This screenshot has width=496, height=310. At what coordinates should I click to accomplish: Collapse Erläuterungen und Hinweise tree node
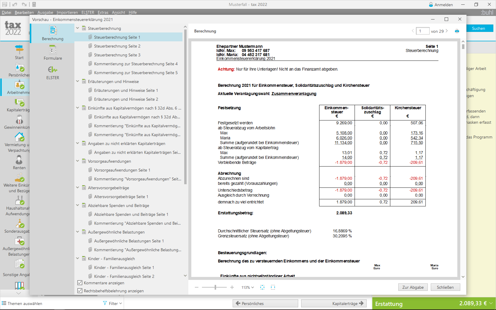[x=78, y=81]
